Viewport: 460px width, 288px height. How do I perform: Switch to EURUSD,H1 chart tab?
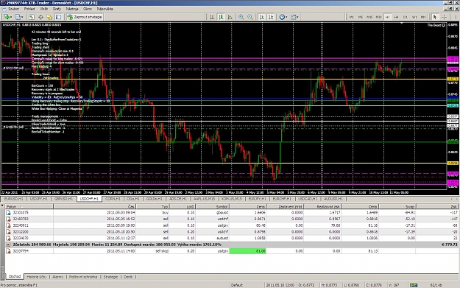pos(14,199)
